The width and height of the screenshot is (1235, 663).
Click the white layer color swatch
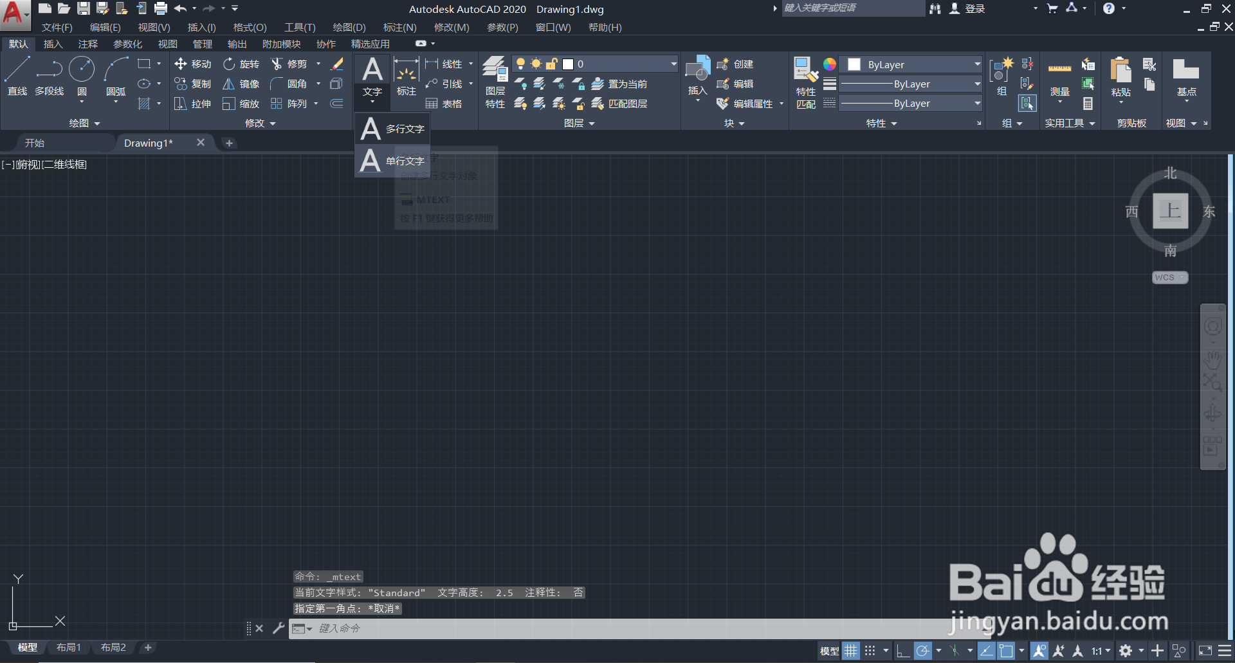pos(568,64)
